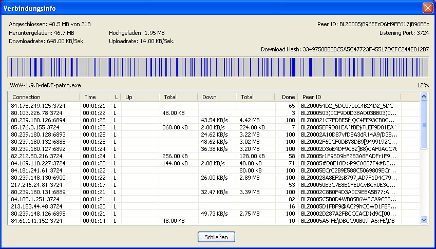436x249 pixels.
Task: Click the 144.00 KB upload total cell
Action: click(175, 163)
